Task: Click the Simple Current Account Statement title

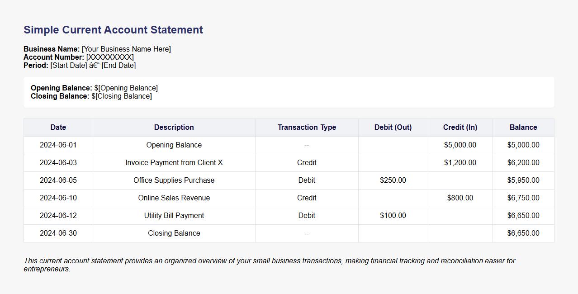Action: [x=113, y=29]
